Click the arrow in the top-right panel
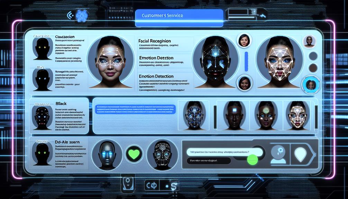The height and width of the screenshot is (199, 348). point(263,16)
